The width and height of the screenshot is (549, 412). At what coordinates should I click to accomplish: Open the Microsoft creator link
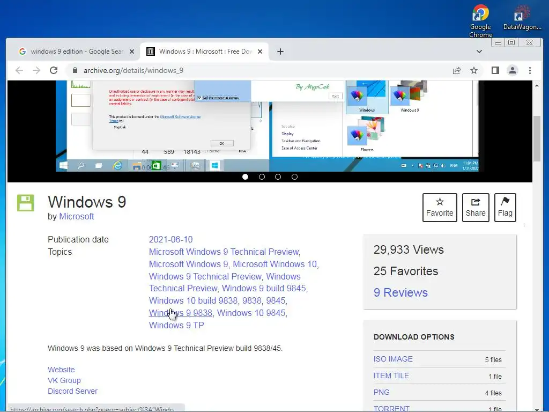[76, 217]
